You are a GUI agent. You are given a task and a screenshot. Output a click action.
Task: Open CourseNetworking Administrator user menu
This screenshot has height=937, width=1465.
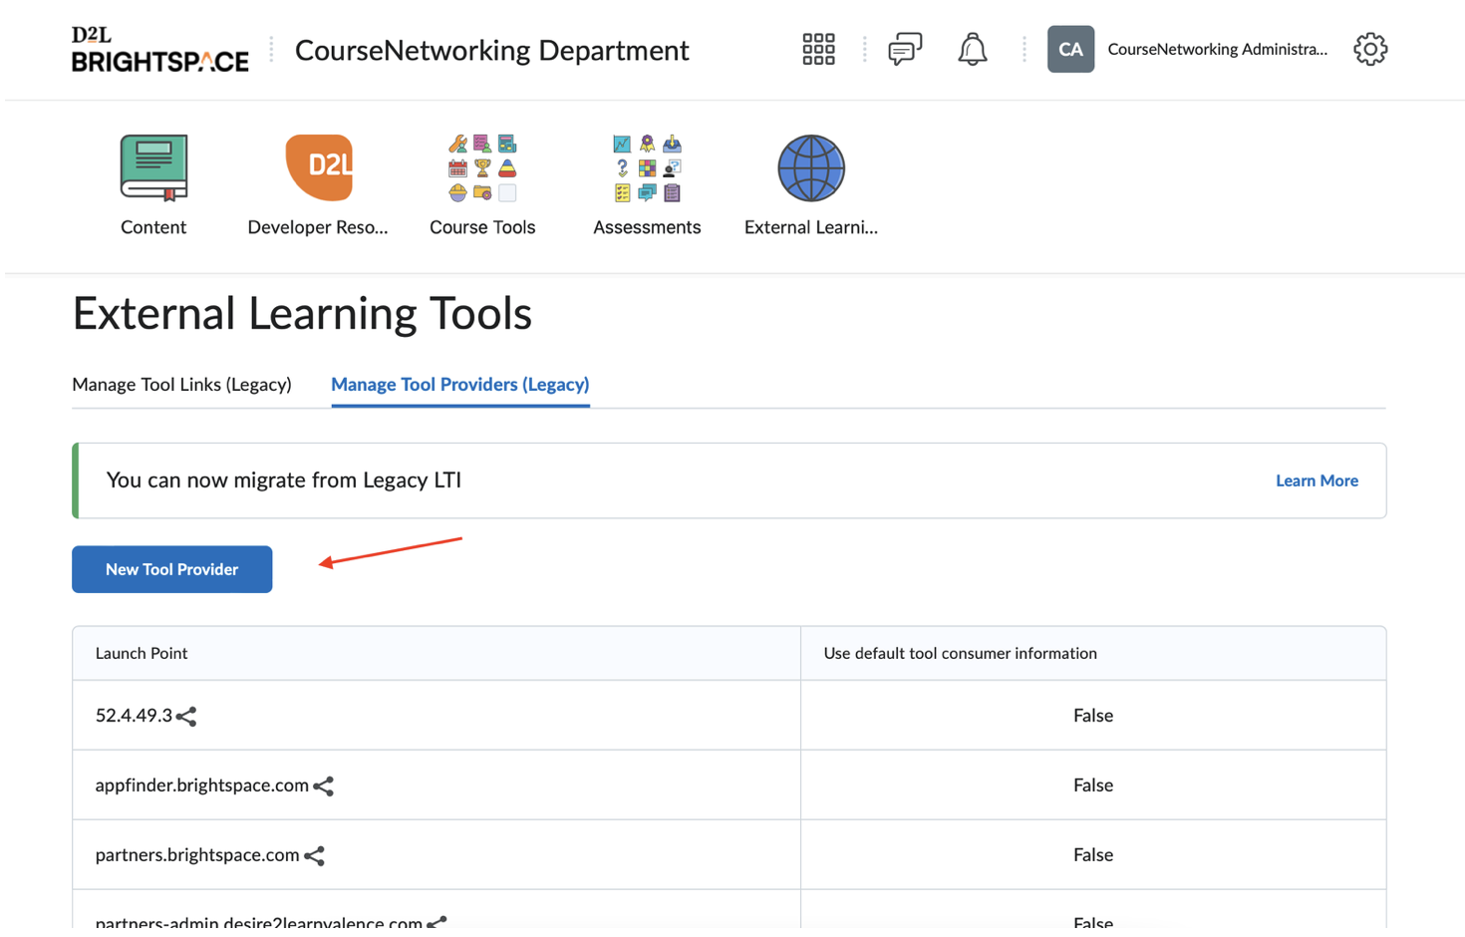pos(1188,49)
